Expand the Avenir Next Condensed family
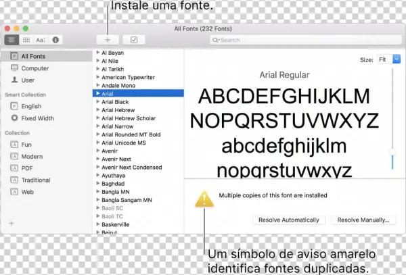Screen dimensions: 406x275 [97, 167]
